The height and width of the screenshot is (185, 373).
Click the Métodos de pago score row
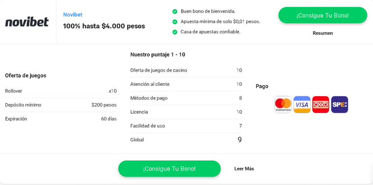(x=186, y=98)
